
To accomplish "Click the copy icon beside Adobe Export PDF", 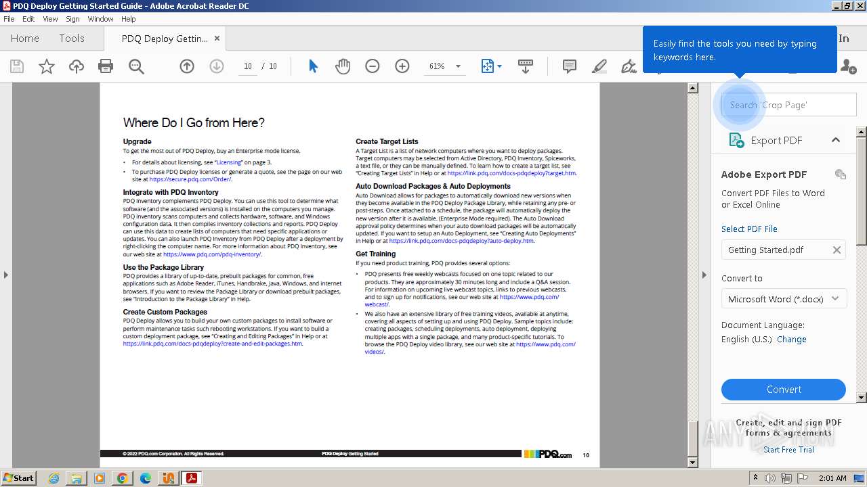I will 841,175.
